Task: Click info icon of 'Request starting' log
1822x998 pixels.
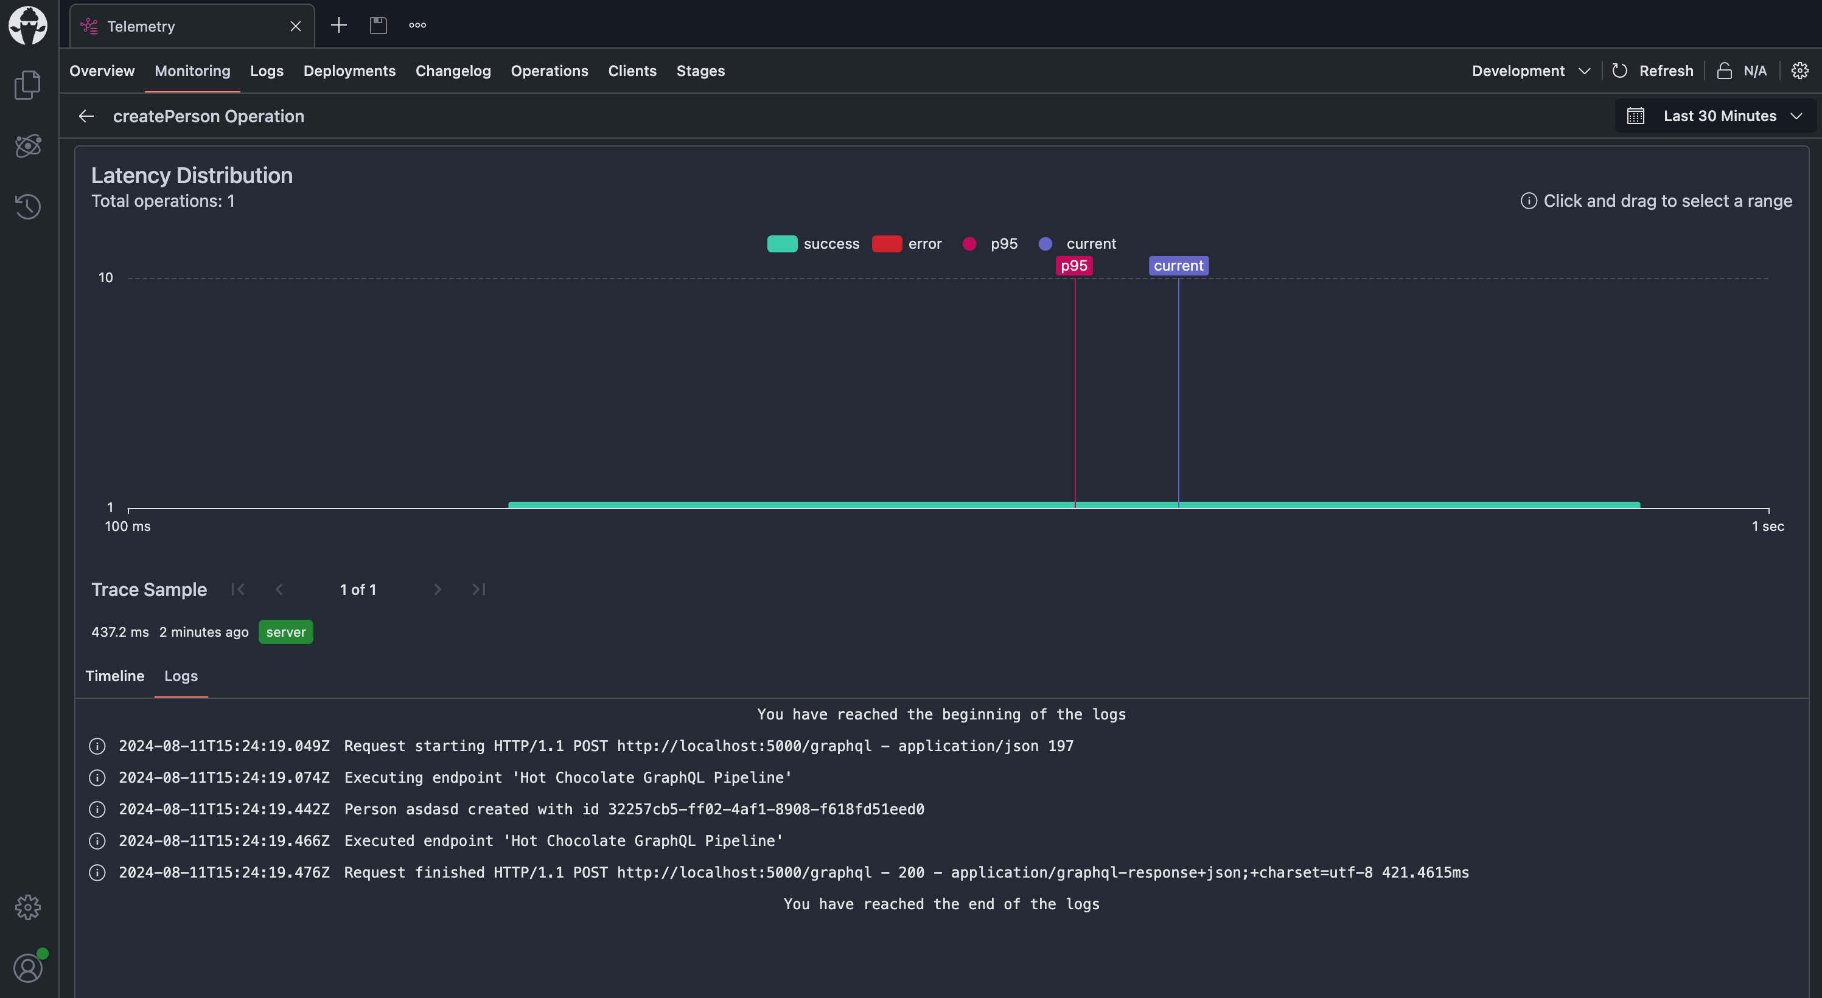Action: click(97, 746)
